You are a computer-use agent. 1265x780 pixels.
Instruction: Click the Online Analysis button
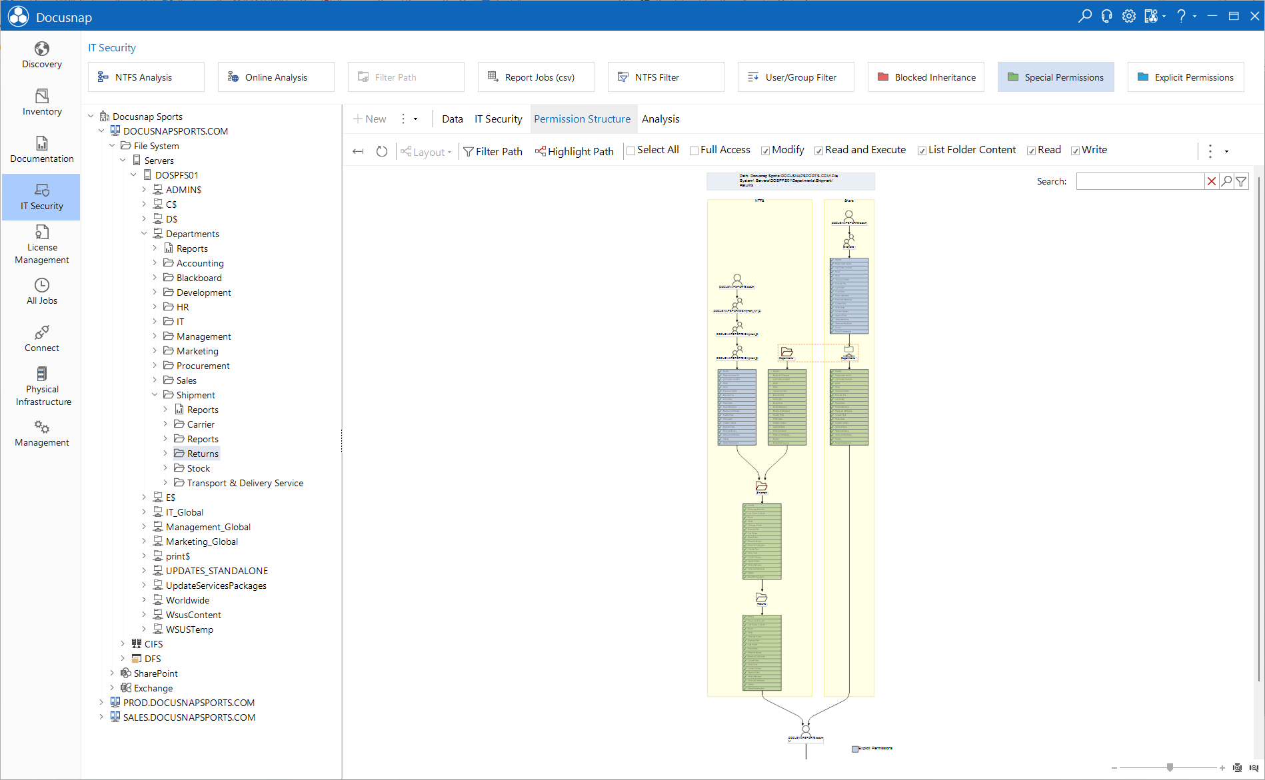(276, 77)
